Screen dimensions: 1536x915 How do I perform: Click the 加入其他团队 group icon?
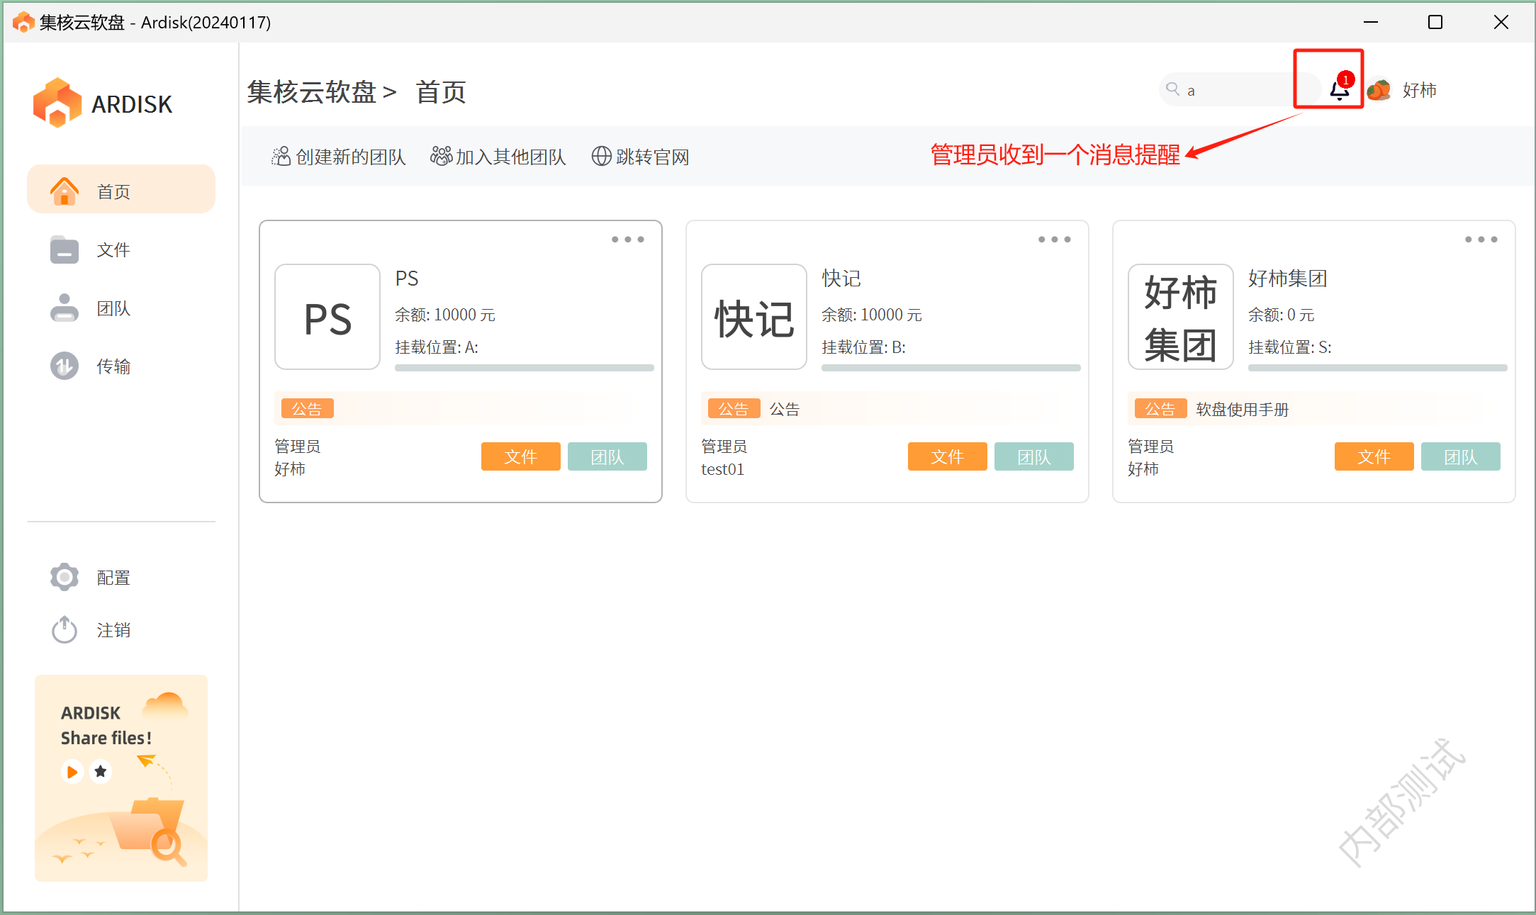(441, 156)
